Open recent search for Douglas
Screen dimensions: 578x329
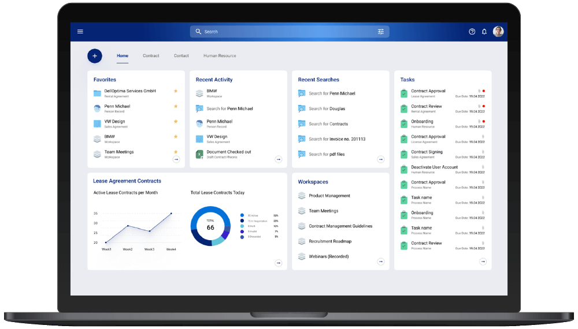(x=327, y=109)
